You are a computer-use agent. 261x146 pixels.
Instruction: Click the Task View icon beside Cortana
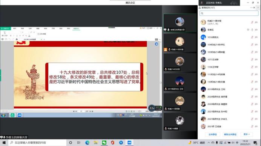[x=79, y=143]
